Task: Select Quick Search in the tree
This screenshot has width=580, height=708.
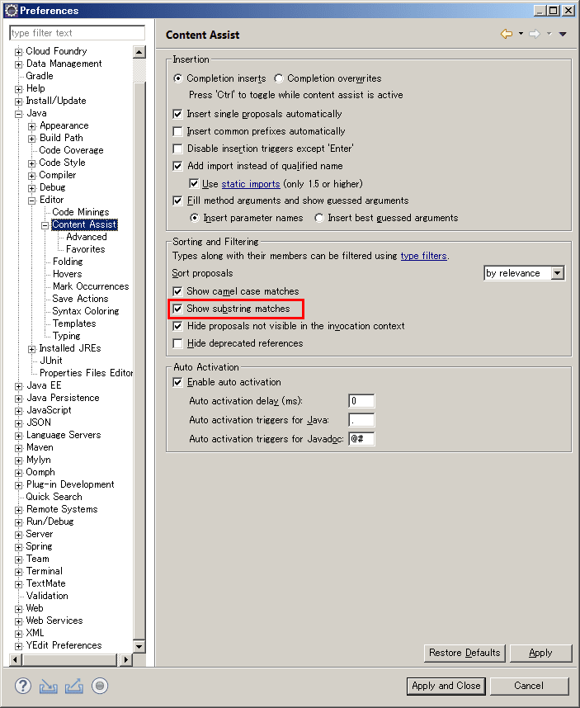Action: pos(54,497)
